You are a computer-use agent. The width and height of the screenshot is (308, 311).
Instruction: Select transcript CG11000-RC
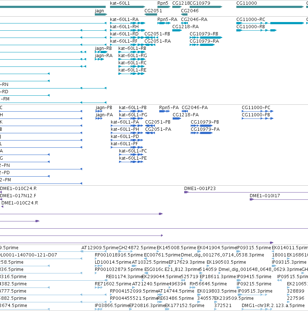[270, 23]
